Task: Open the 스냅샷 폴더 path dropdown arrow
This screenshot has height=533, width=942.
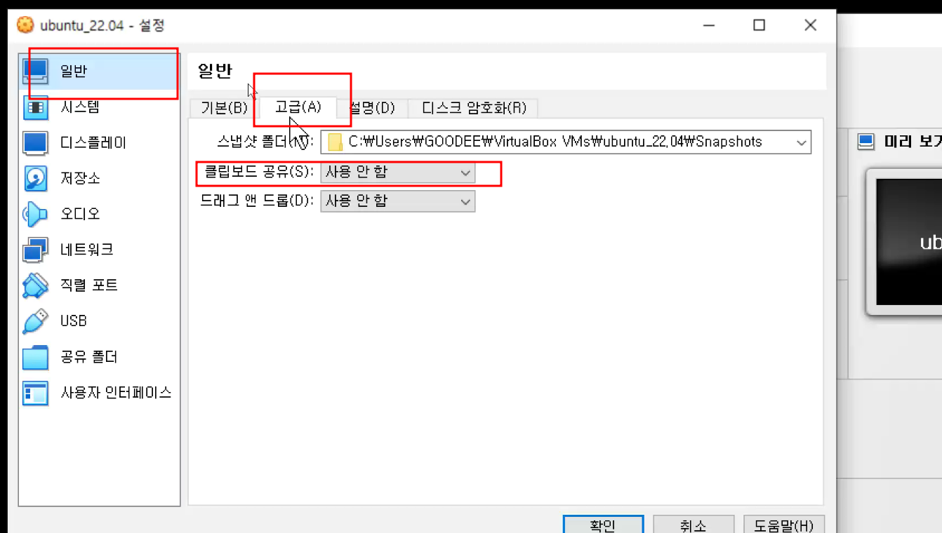Action: click(802, 142)
